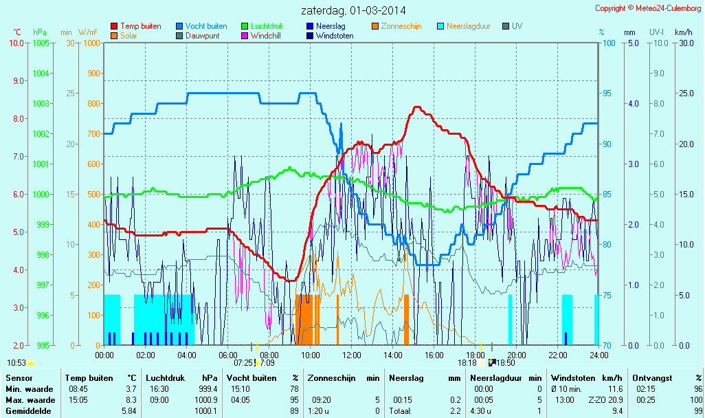Click the orange Zonneschijn legend square
This screenshot has width=705, height=418.
(375, 26)
